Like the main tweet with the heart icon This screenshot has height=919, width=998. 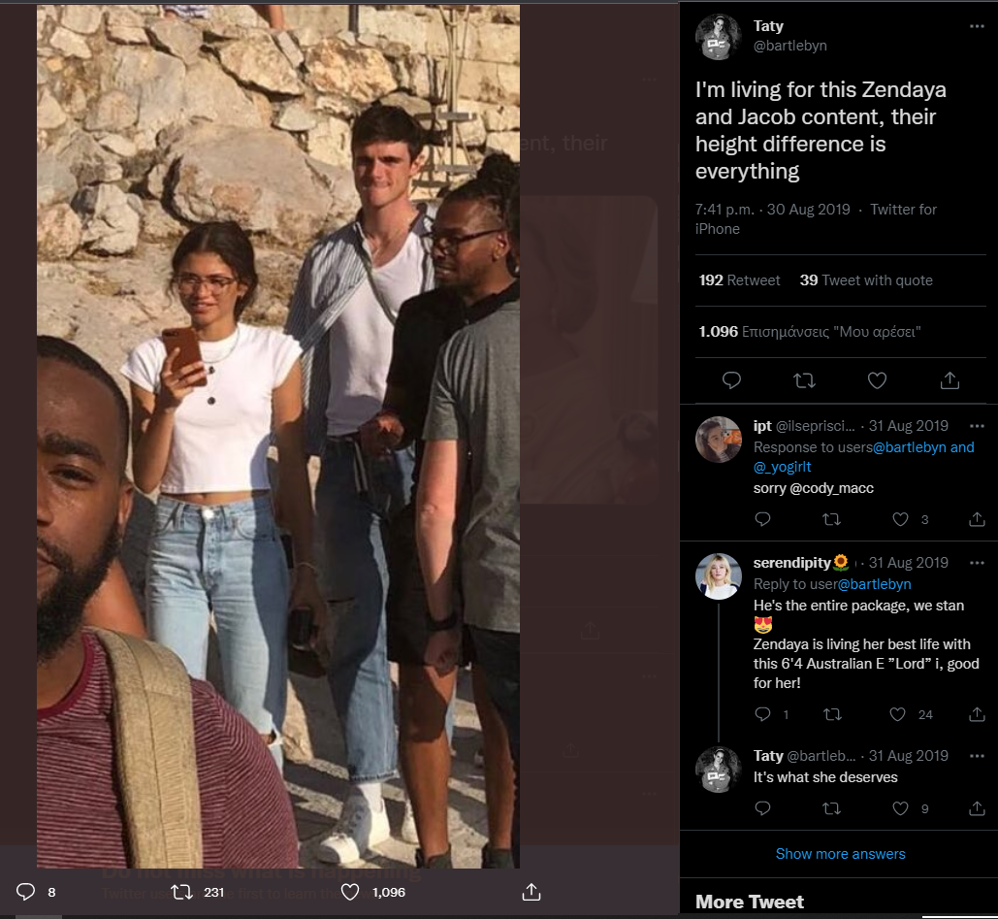click(x=877, y=380)
